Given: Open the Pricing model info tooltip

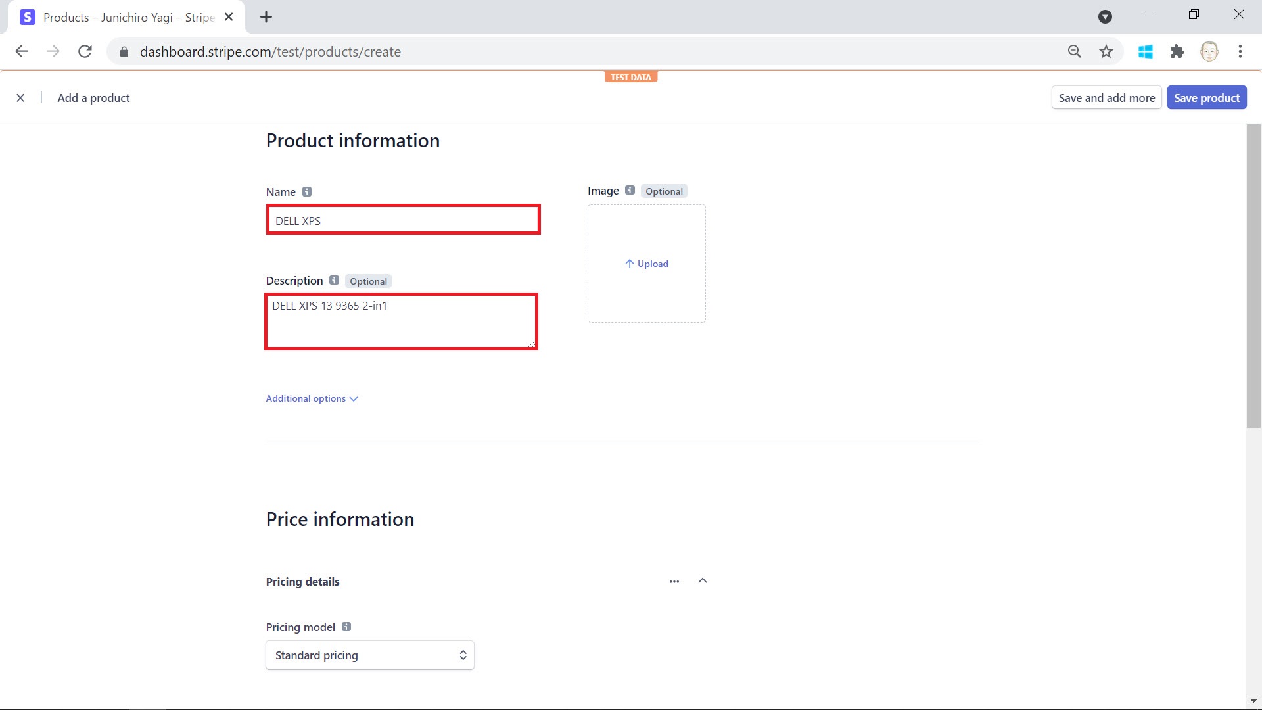Looking at the screenshot, I should pos(346,627).
